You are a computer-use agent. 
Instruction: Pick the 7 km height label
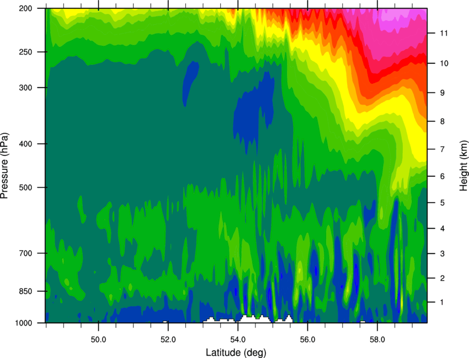[x=443, y=149]
